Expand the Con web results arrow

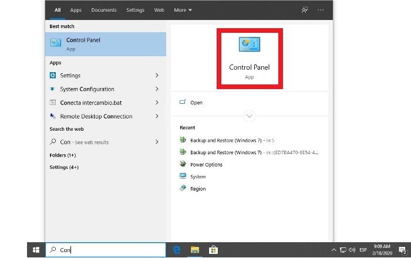(x=157, y=142)
